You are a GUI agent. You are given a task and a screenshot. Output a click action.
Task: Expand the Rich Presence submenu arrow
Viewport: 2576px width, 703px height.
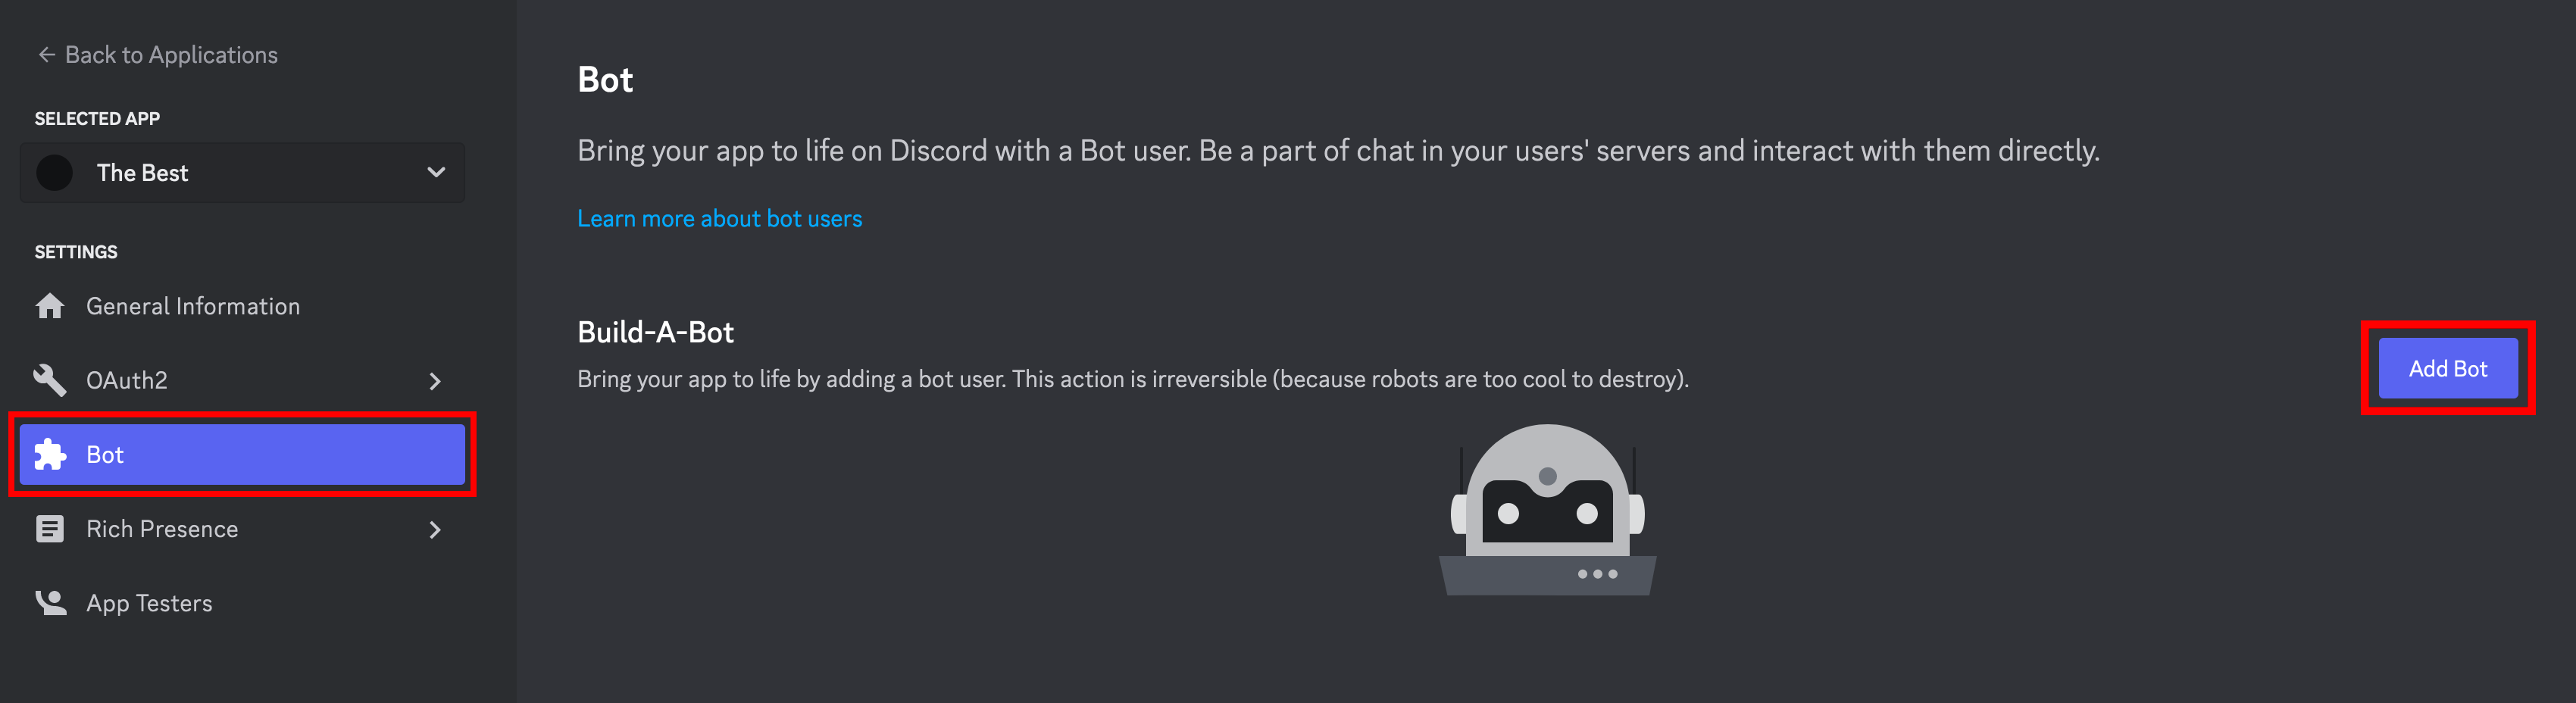click(435, 530)
